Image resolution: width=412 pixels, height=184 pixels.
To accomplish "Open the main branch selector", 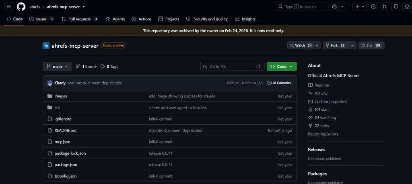I will tap(57, 67).
